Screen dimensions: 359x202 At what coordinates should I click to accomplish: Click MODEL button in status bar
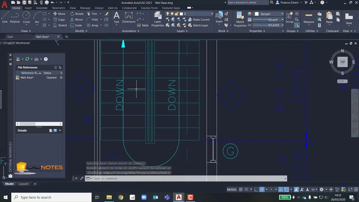pyautogui.click(x=232, y=190)
